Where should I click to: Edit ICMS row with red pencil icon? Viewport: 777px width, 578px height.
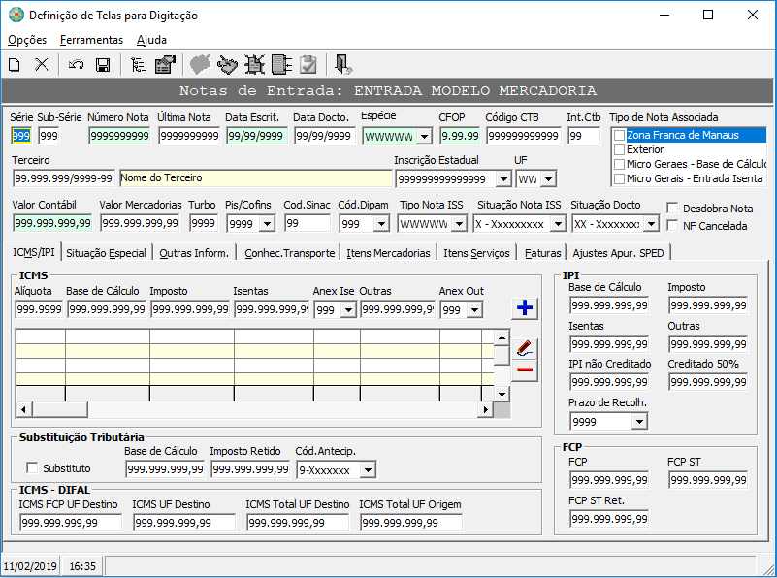[x=525, y=349]
